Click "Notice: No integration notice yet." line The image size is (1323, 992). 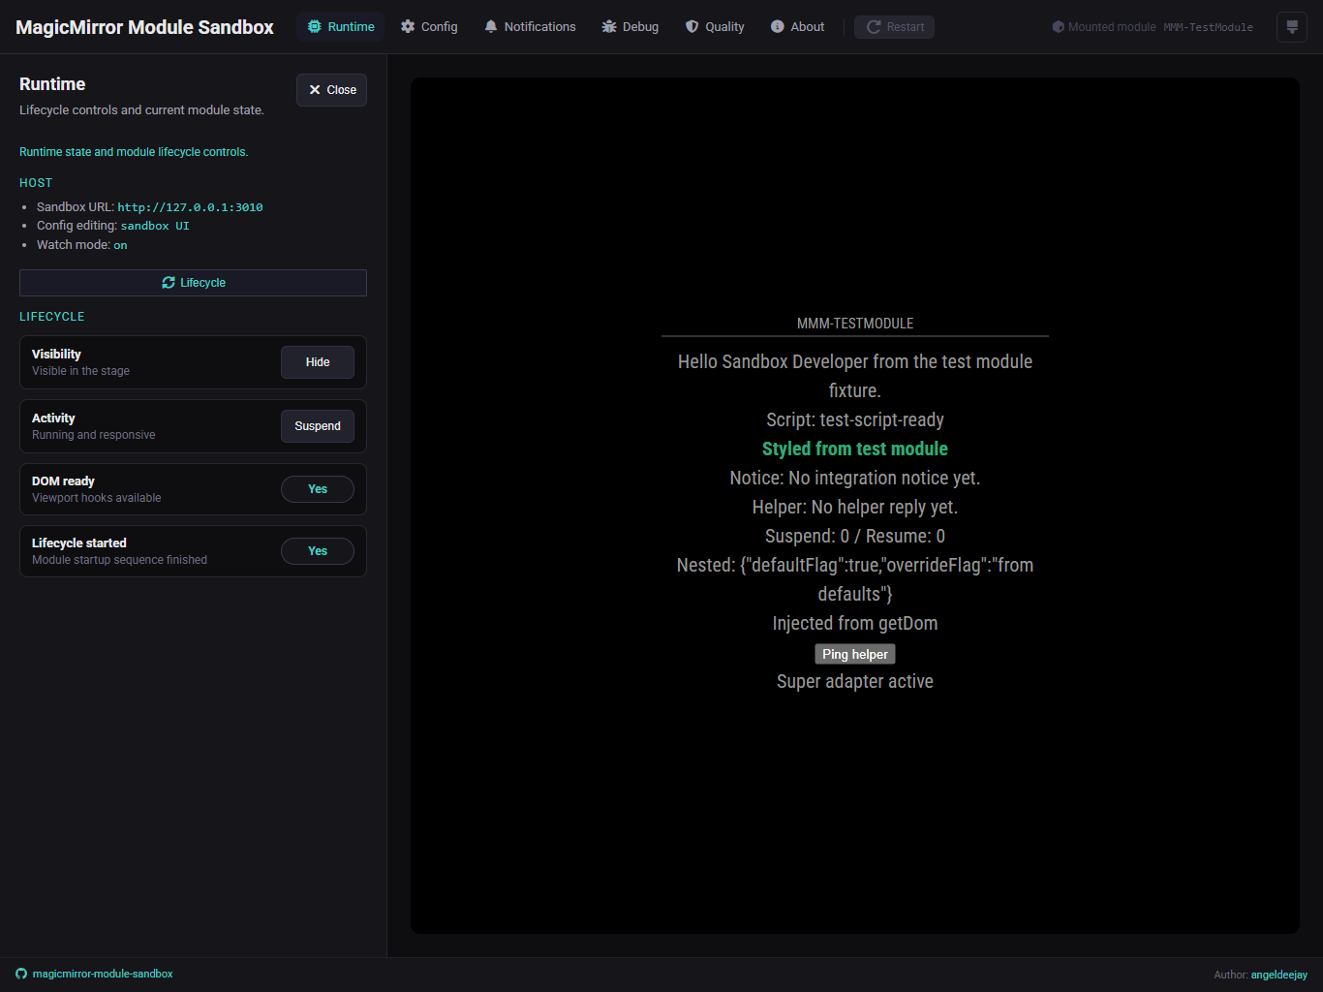tap(855, 478)
